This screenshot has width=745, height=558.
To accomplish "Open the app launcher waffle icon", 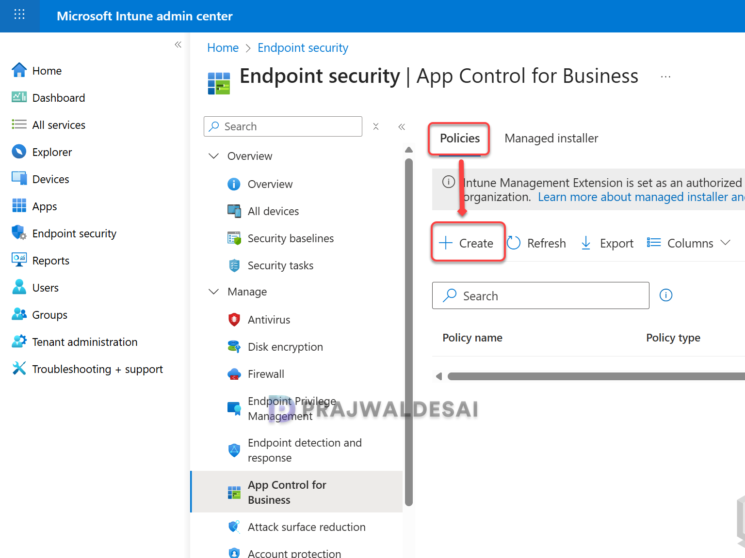I will pos(19,15).
